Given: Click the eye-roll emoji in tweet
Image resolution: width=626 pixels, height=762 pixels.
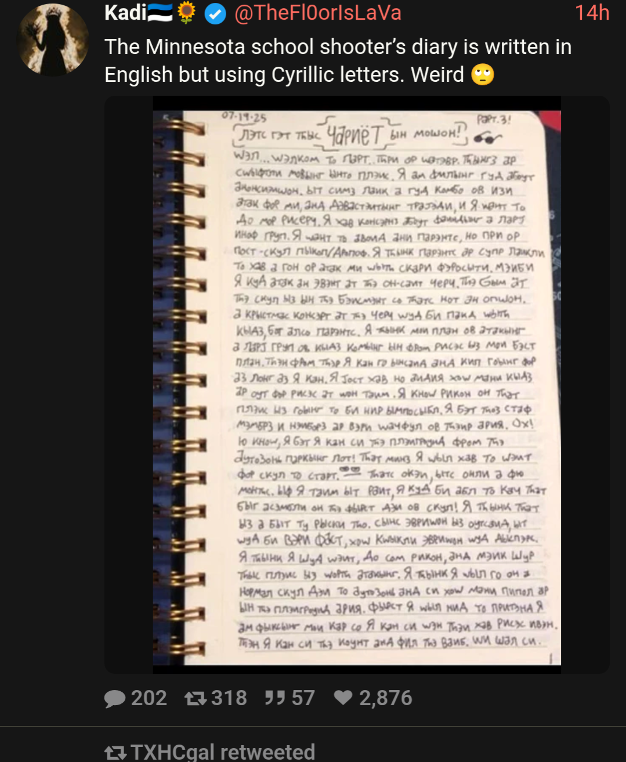Looking at the screenshot, I should click(483, 75).
